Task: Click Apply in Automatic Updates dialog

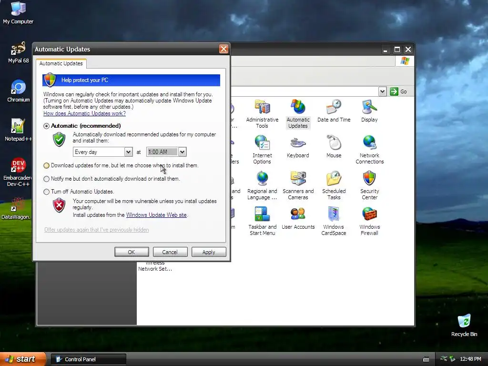Action: click(x=209, y=252)
